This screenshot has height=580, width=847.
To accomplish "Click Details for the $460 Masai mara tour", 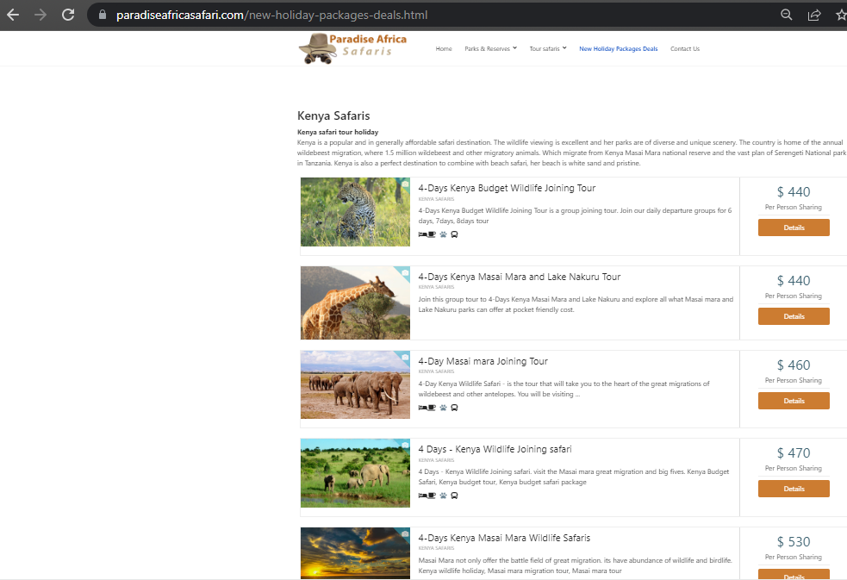I will point(794,401).
